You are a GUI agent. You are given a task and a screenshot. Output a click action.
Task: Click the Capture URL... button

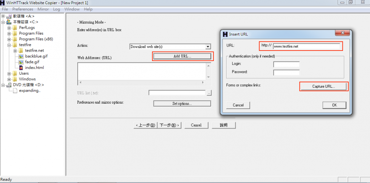323,86
